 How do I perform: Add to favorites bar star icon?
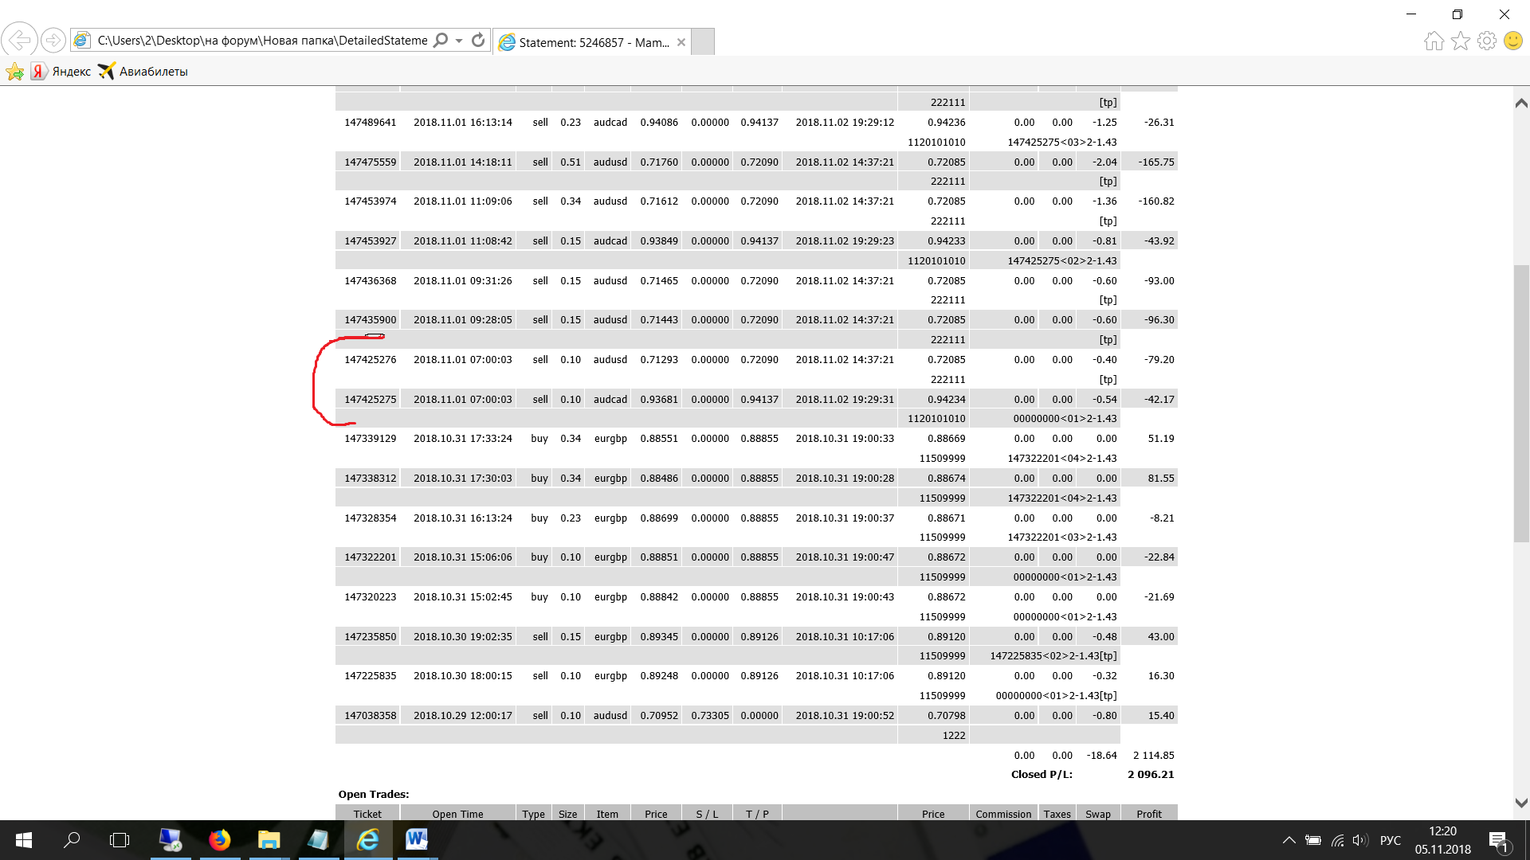(x=14, y=72)
